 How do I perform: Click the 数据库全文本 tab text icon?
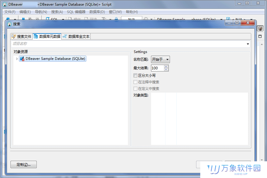[x=65, y=36]
